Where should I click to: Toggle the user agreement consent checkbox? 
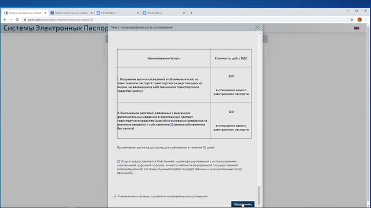(x=115, y=196)
